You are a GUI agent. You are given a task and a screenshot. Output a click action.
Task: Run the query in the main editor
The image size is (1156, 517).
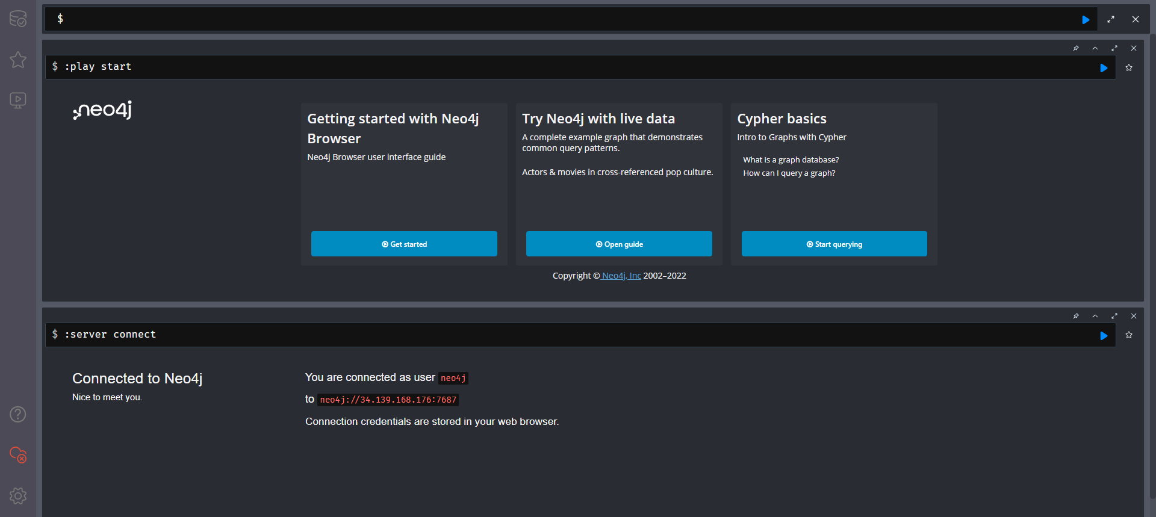[1086, 20]
